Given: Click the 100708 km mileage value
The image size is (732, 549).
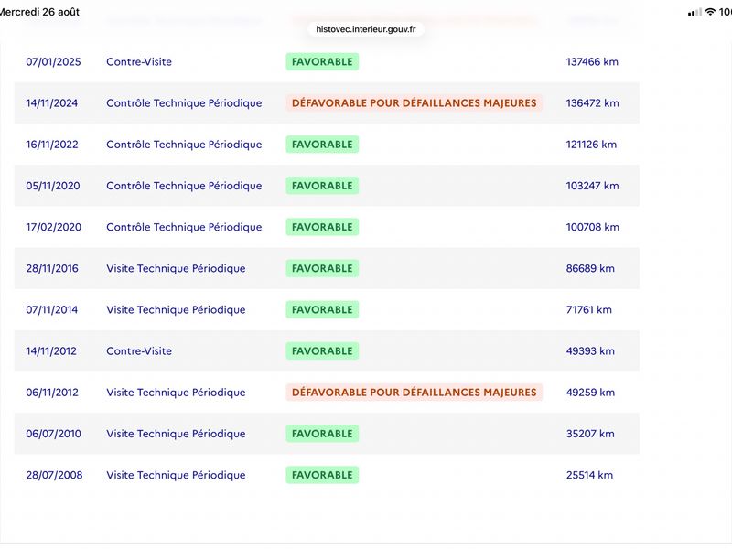Looking at the screenshot, I should tap(592, 227).
